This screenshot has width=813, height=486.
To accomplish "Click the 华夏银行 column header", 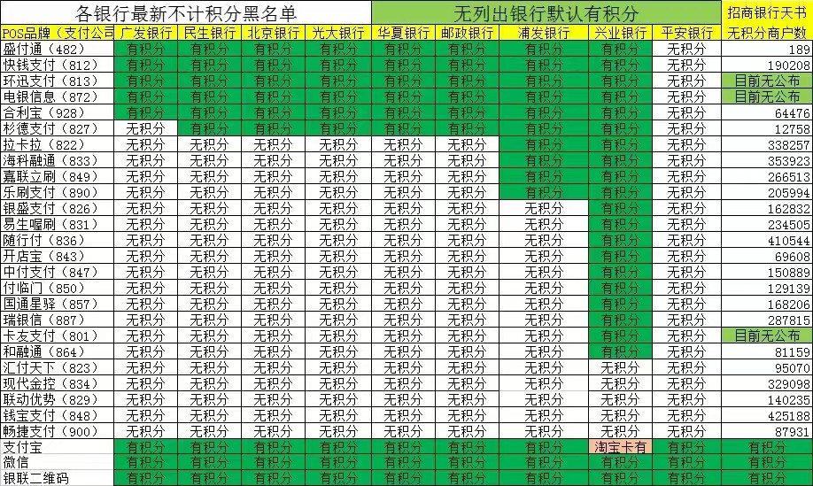I will pos(403,33).
